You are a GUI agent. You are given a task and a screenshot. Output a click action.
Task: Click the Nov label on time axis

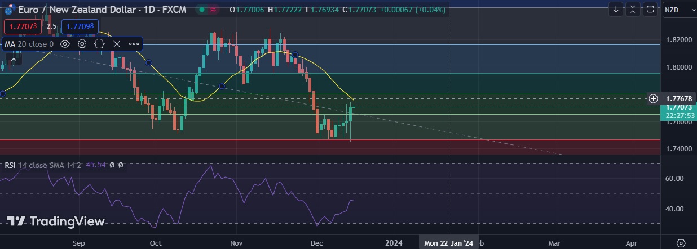click(237, 243)
